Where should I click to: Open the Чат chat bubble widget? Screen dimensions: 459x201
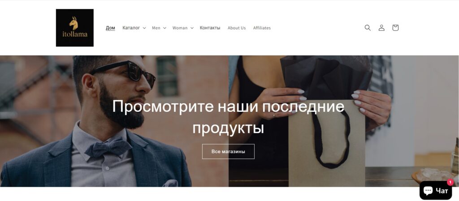click(436, 191)
